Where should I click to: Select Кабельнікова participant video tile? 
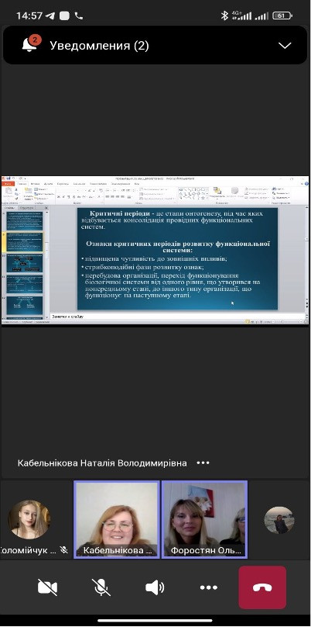[116, 519]
